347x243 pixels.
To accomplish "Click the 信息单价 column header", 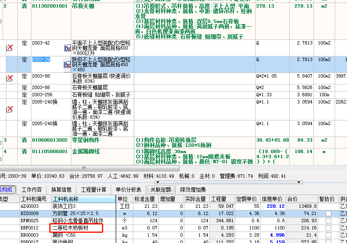I will 273,199.
